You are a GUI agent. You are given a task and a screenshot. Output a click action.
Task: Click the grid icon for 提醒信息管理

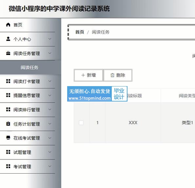tap(8, 95)
